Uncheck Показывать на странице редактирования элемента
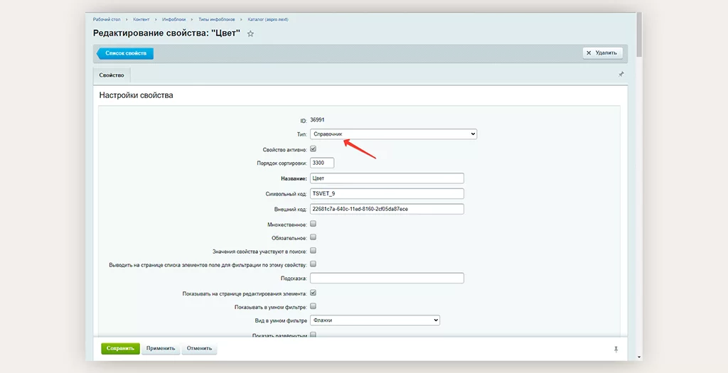Viewport: 728px width, 373px height. (314, 292)
